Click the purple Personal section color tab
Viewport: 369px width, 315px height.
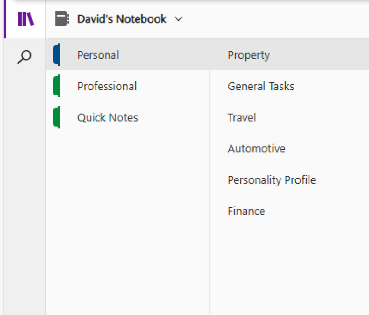[57, 55]
